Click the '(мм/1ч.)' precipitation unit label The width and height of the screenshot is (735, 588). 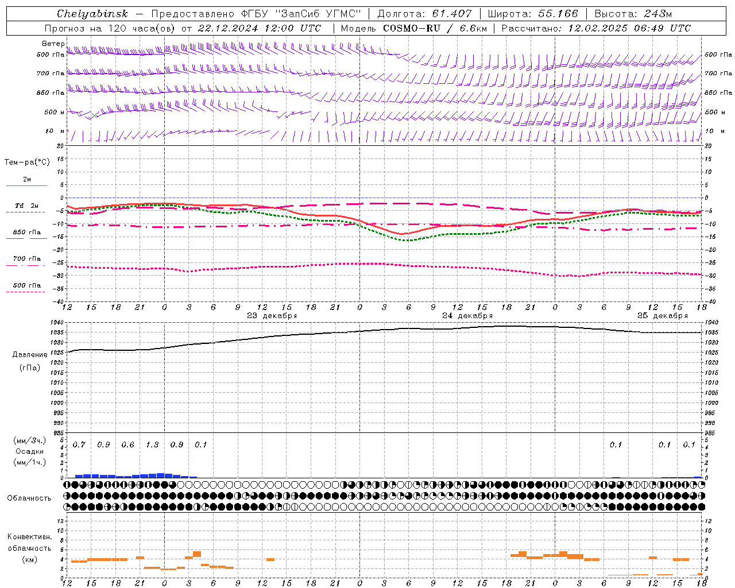coord(30,462)
